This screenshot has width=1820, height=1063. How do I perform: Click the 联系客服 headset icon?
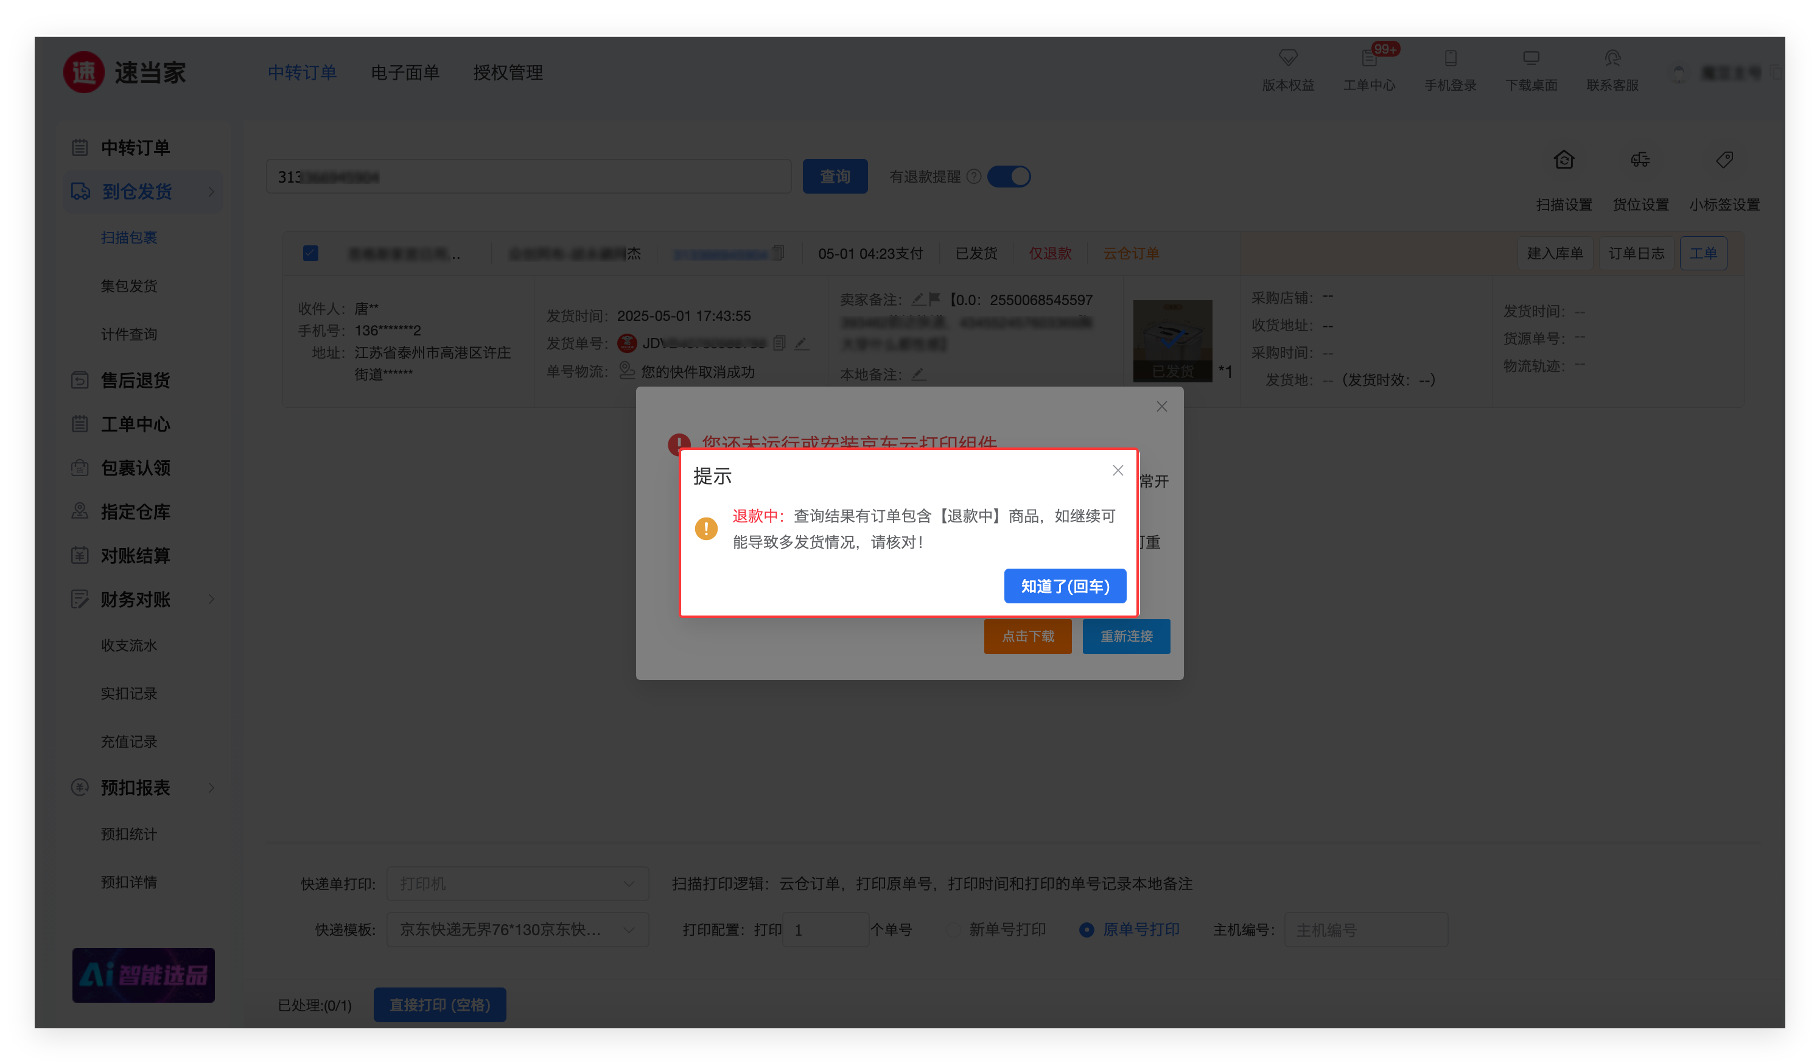click(1612, 58)
